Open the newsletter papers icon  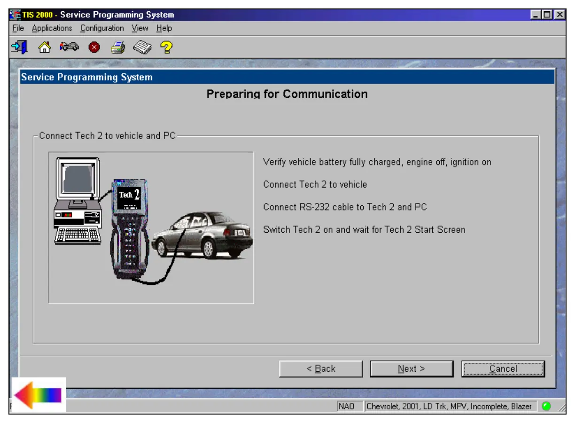tap(142, 47)
